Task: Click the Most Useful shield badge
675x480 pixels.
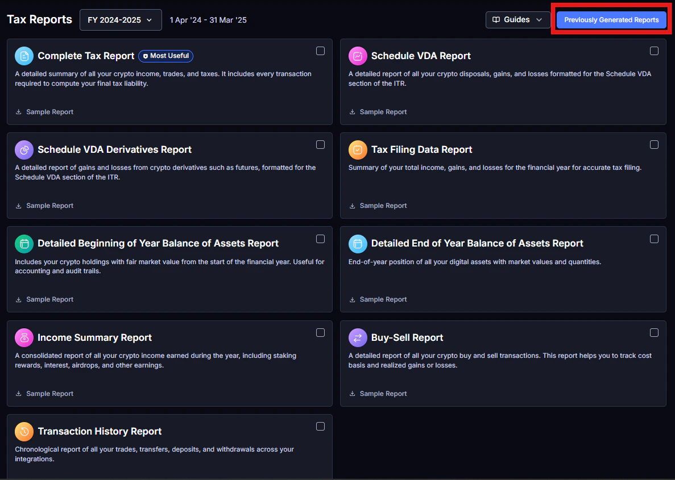Action: click(165, 56)
